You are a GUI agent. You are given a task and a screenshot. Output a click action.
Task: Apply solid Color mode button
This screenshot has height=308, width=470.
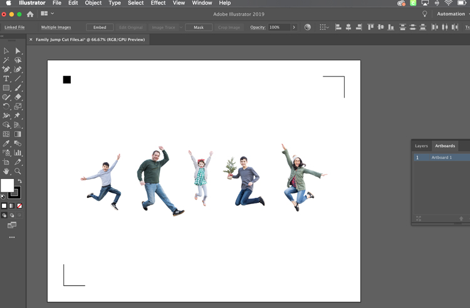[4, 206]
